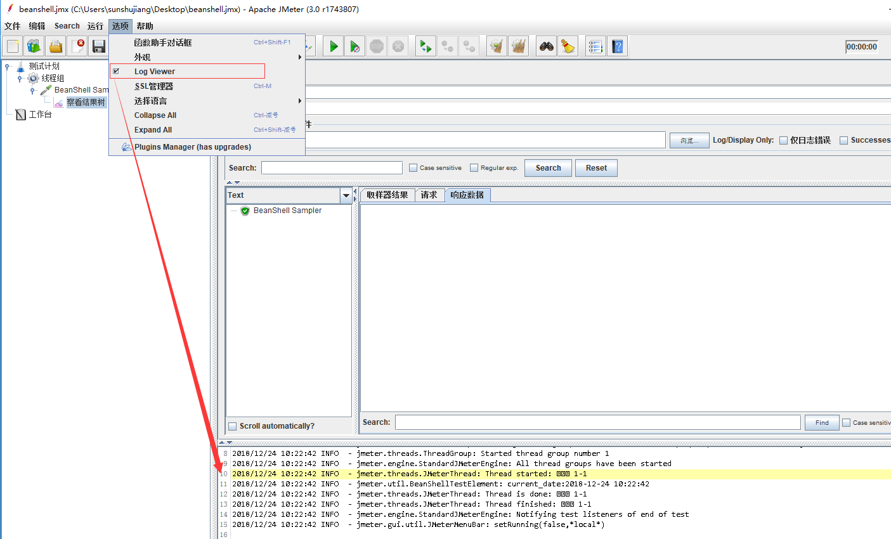Collapse the 测试计划 tree node
The height and width of the screenshot is (539, 891).
(x=8, y=67)
